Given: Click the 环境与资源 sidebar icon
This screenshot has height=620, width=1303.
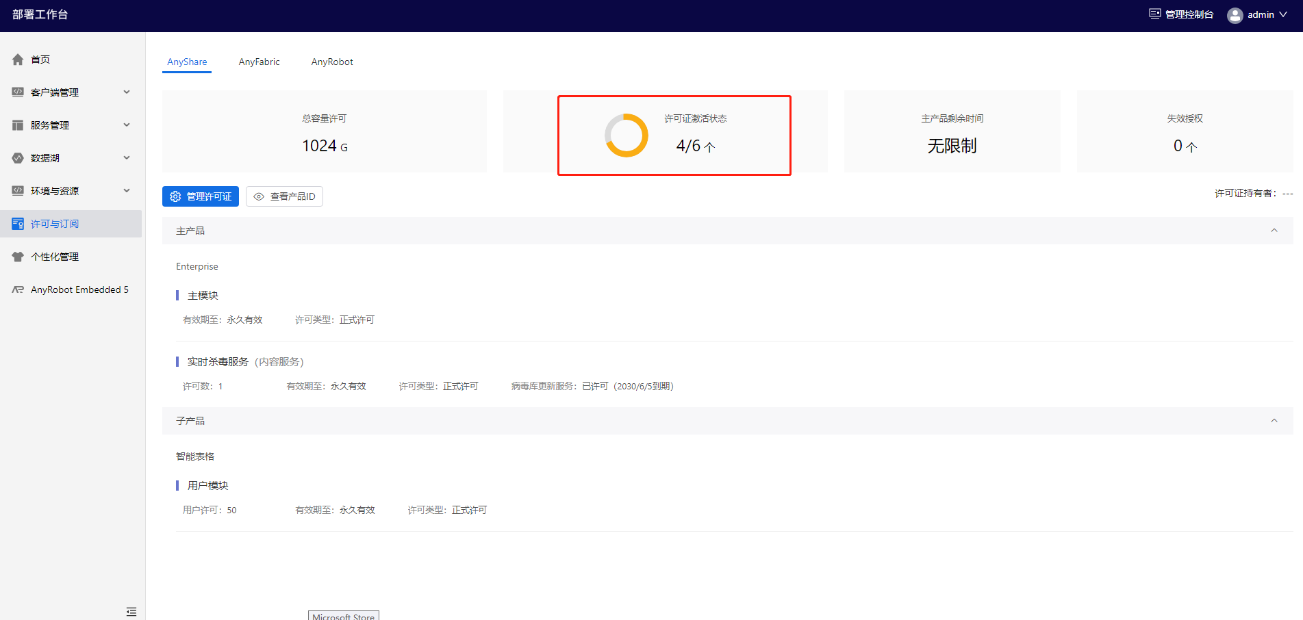Looking at the screenshot, I should [x=18, y=191].
